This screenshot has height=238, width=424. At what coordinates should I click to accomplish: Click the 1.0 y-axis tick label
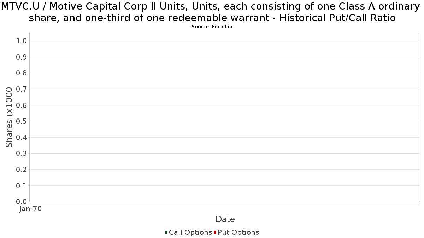click(x=22, y=41)
